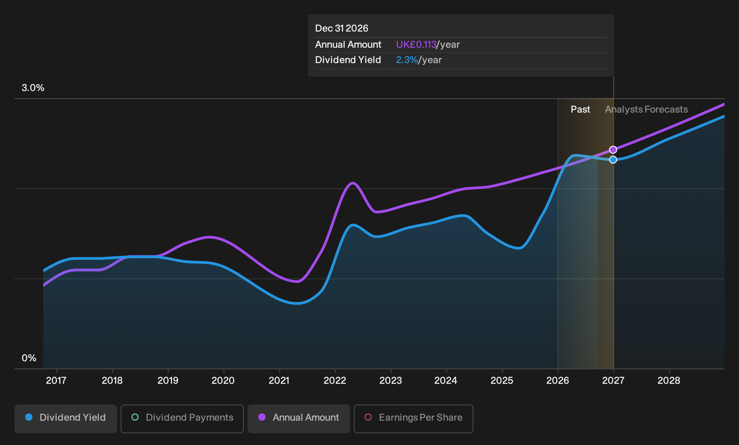Click the tooltip Dividend Yield label
Screen dimensions: 739x445
pos(348,60)
